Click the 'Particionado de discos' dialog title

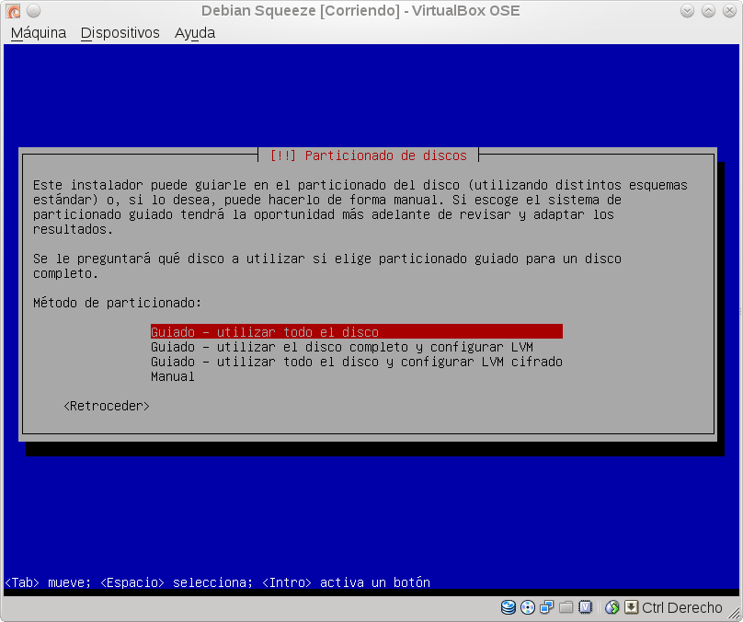coord(368,155)
